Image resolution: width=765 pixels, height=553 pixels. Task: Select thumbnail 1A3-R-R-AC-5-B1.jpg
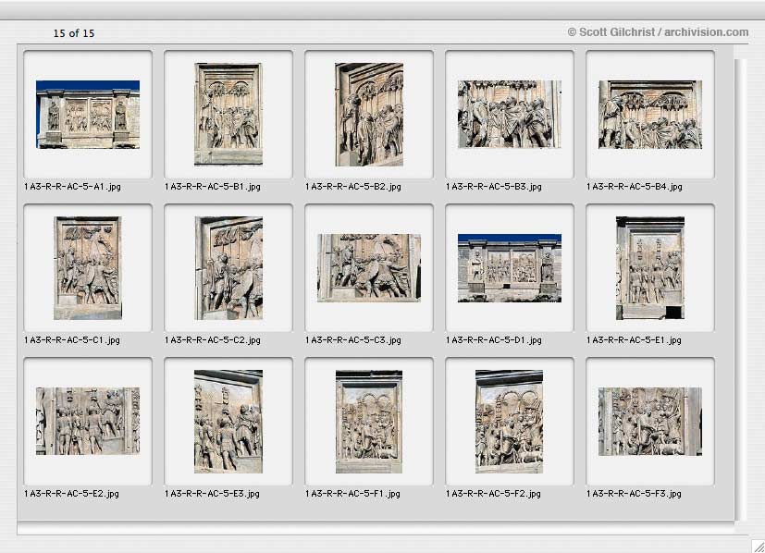228,114
